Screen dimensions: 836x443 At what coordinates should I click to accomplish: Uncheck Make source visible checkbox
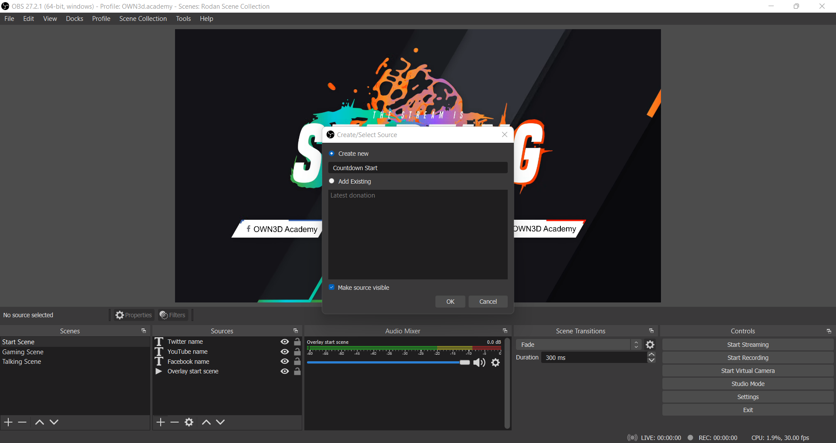click(x=332, y=287)
